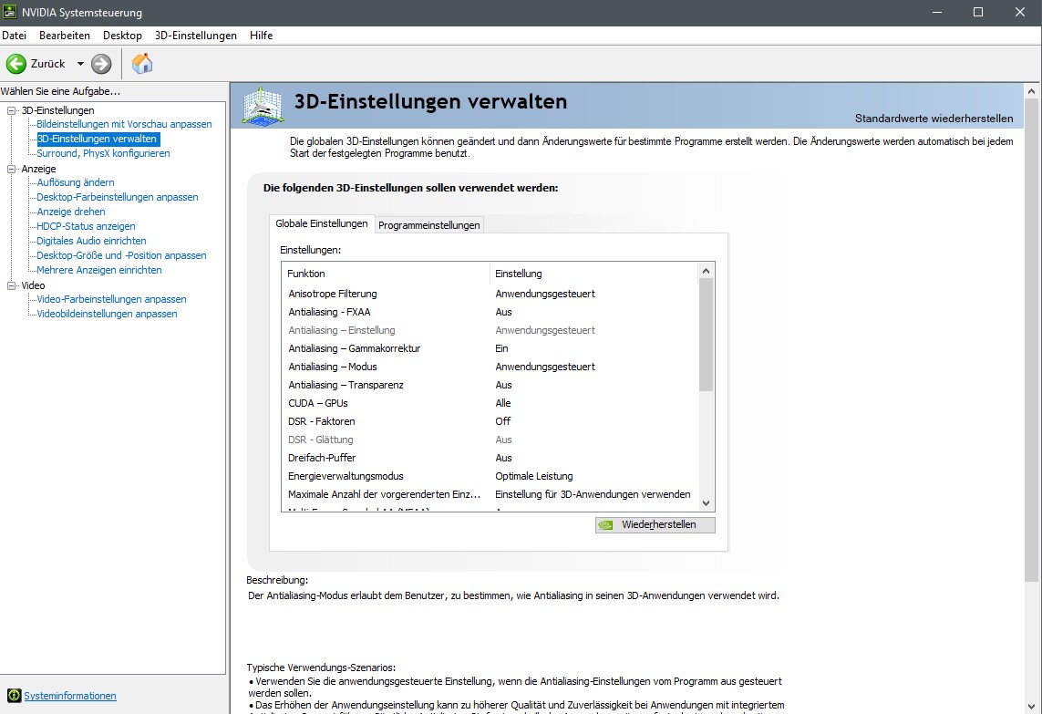Click the Funktion column header
Screen dimensions: 1042x714
(x=386, y=274)
